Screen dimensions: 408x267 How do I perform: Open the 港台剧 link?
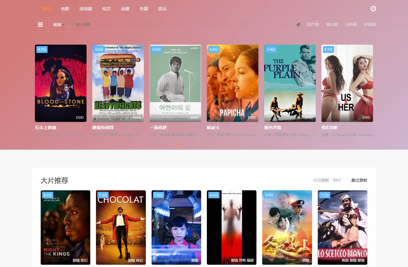332,24
